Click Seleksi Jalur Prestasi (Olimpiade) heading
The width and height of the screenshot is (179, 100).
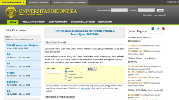140,39
